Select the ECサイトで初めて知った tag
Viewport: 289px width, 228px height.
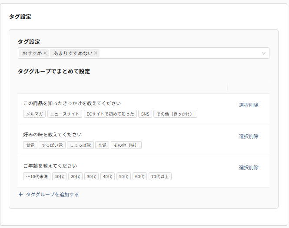[x=110, y=114]
